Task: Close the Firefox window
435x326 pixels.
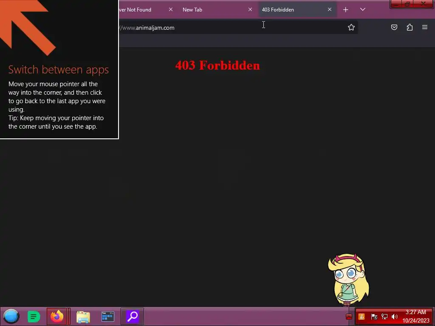Action: (x=424, y=4)
